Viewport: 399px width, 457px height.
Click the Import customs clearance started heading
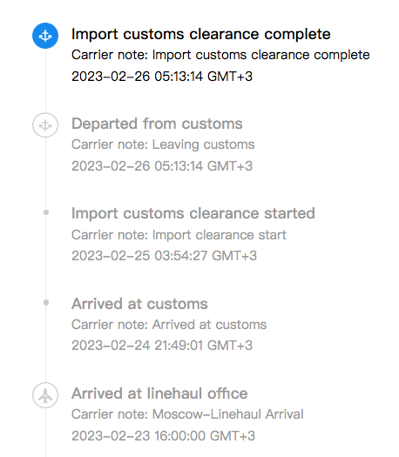pos(193,213)
